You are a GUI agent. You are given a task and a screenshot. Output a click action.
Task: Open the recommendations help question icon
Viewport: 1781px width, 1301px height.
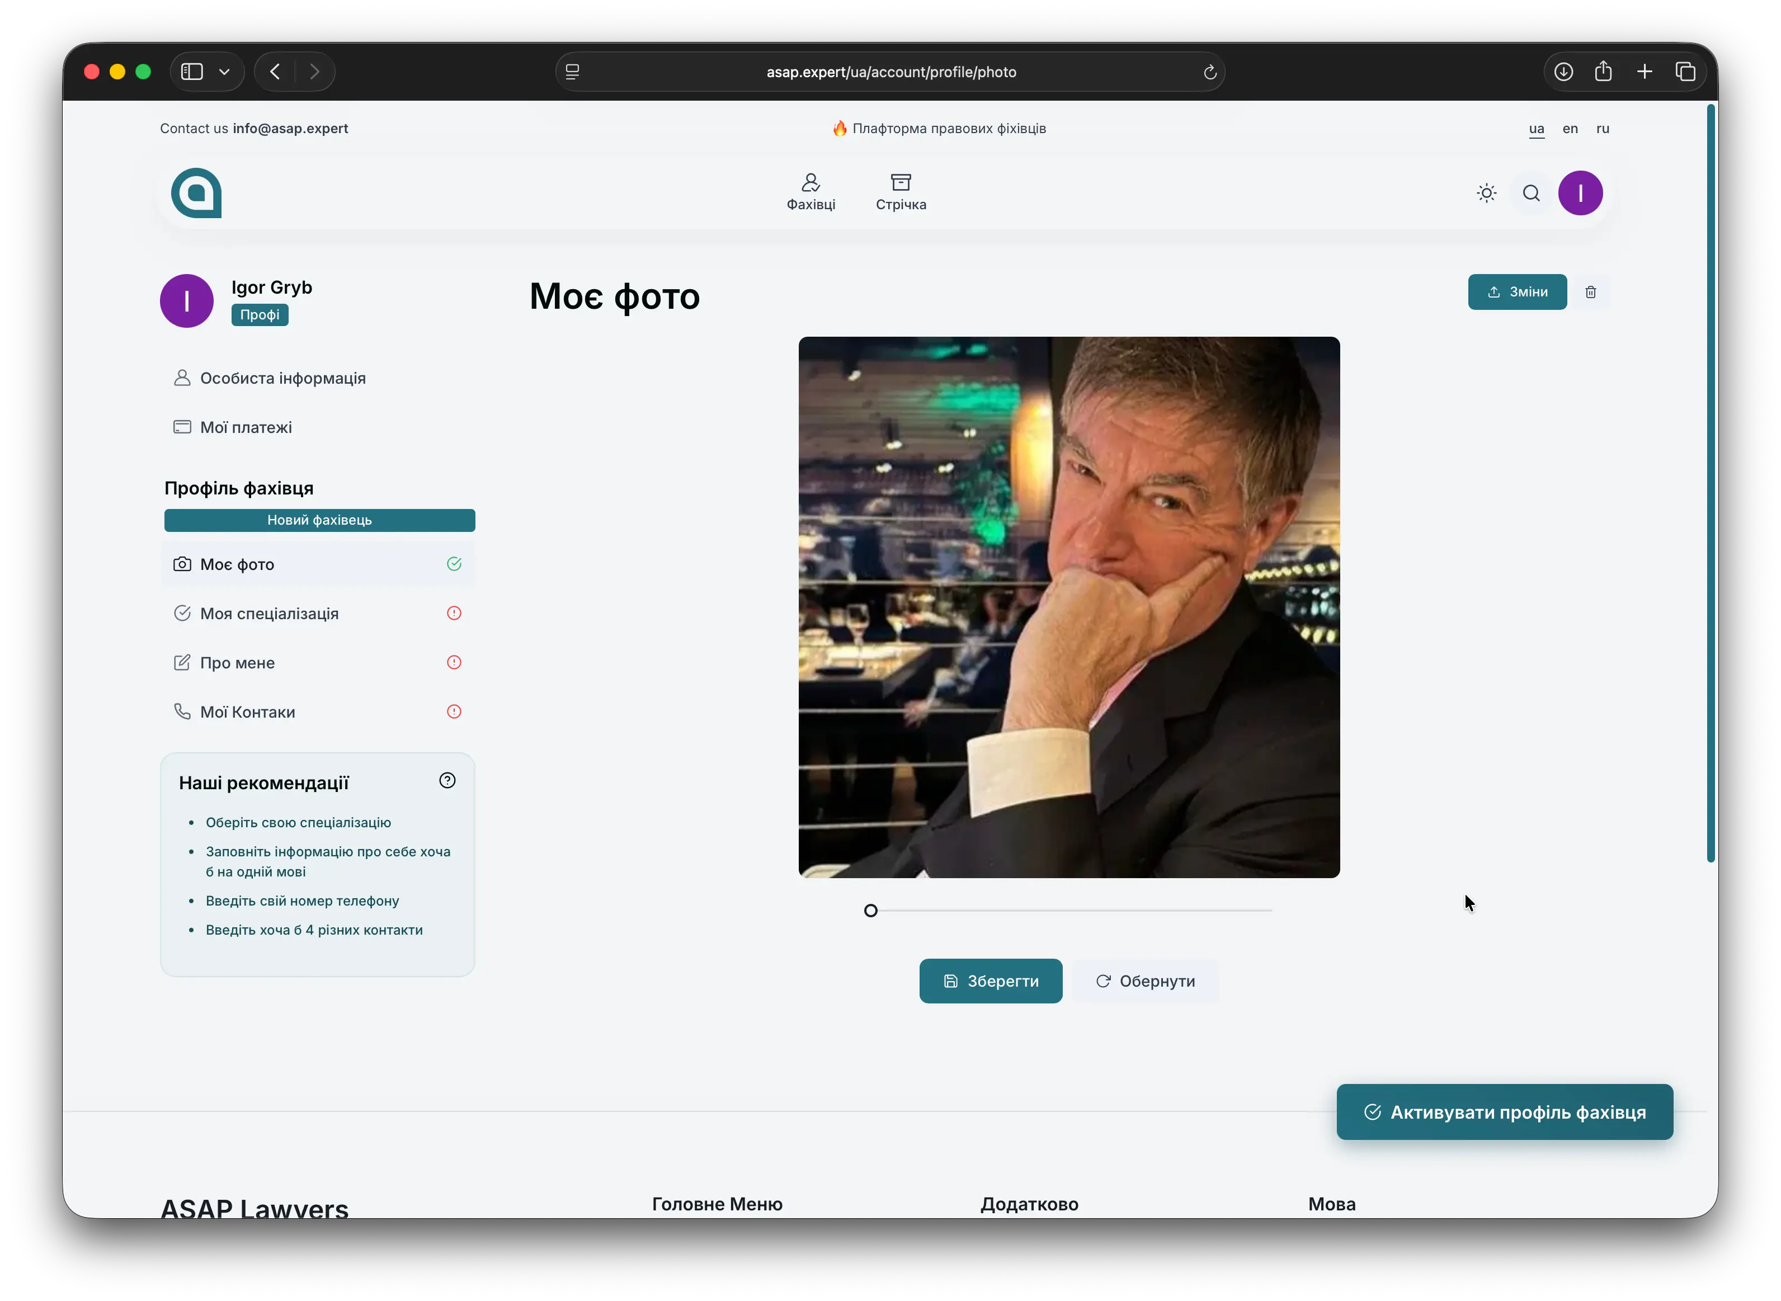(447, 780)
